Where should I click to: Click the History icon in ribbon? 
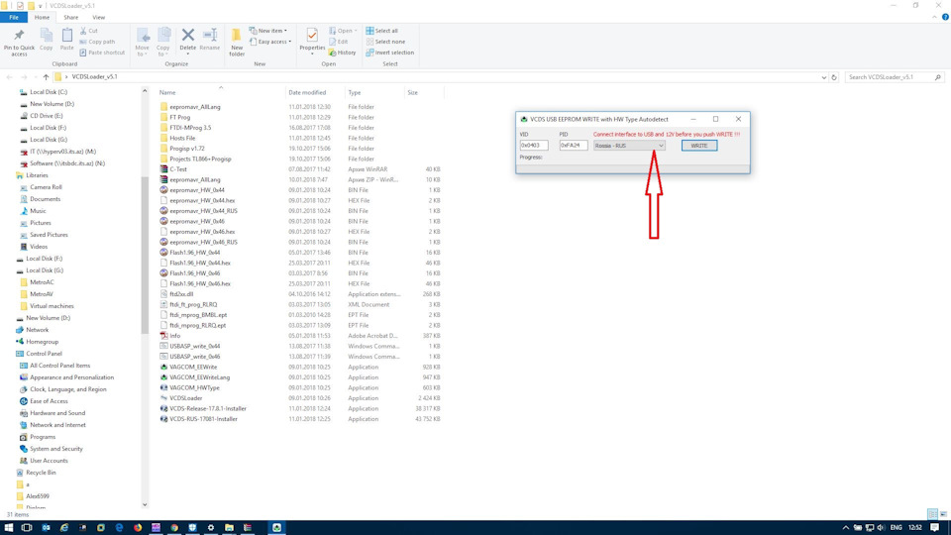[342, 53]
